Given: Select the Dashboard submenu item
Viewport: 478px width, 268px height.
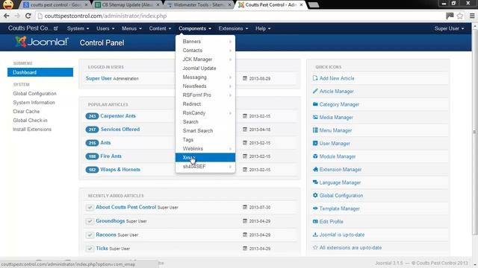Looking at the screenshot, I should pyautogui.click(x=40, y=72).
